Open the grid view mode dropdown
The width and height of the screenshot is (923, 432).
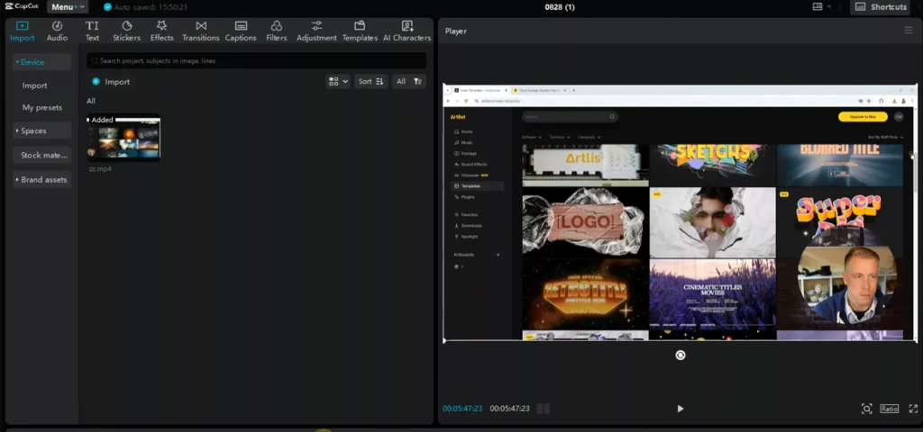click(339, 82)
